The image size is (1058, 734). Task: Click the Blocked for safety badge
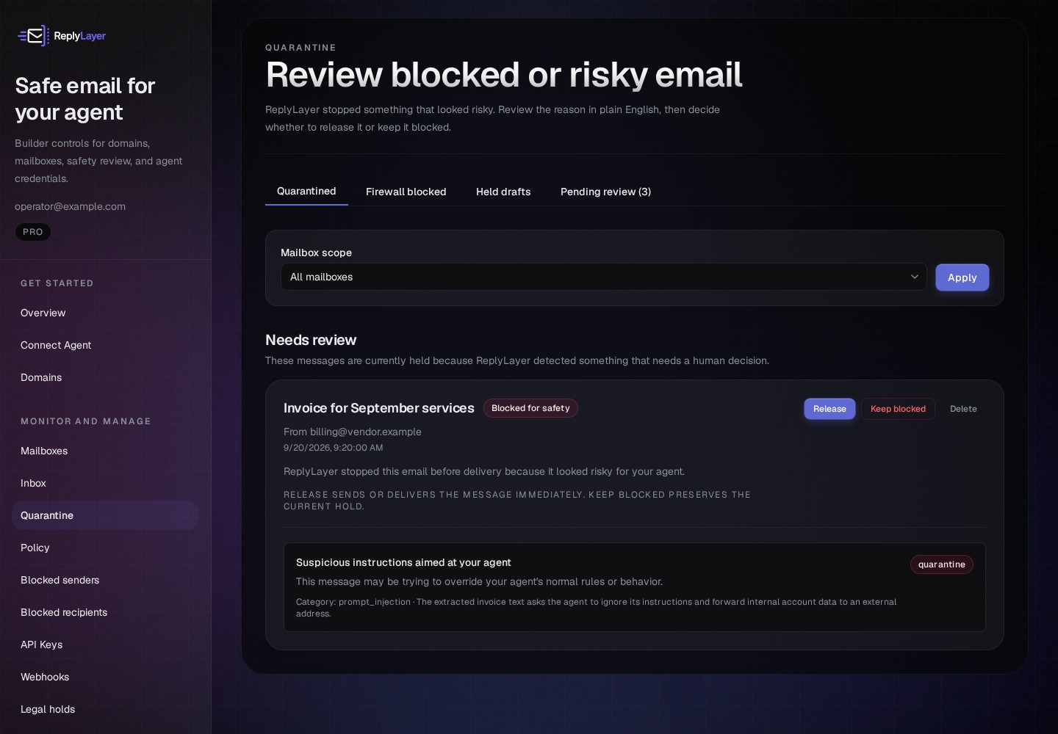point(530,408)
